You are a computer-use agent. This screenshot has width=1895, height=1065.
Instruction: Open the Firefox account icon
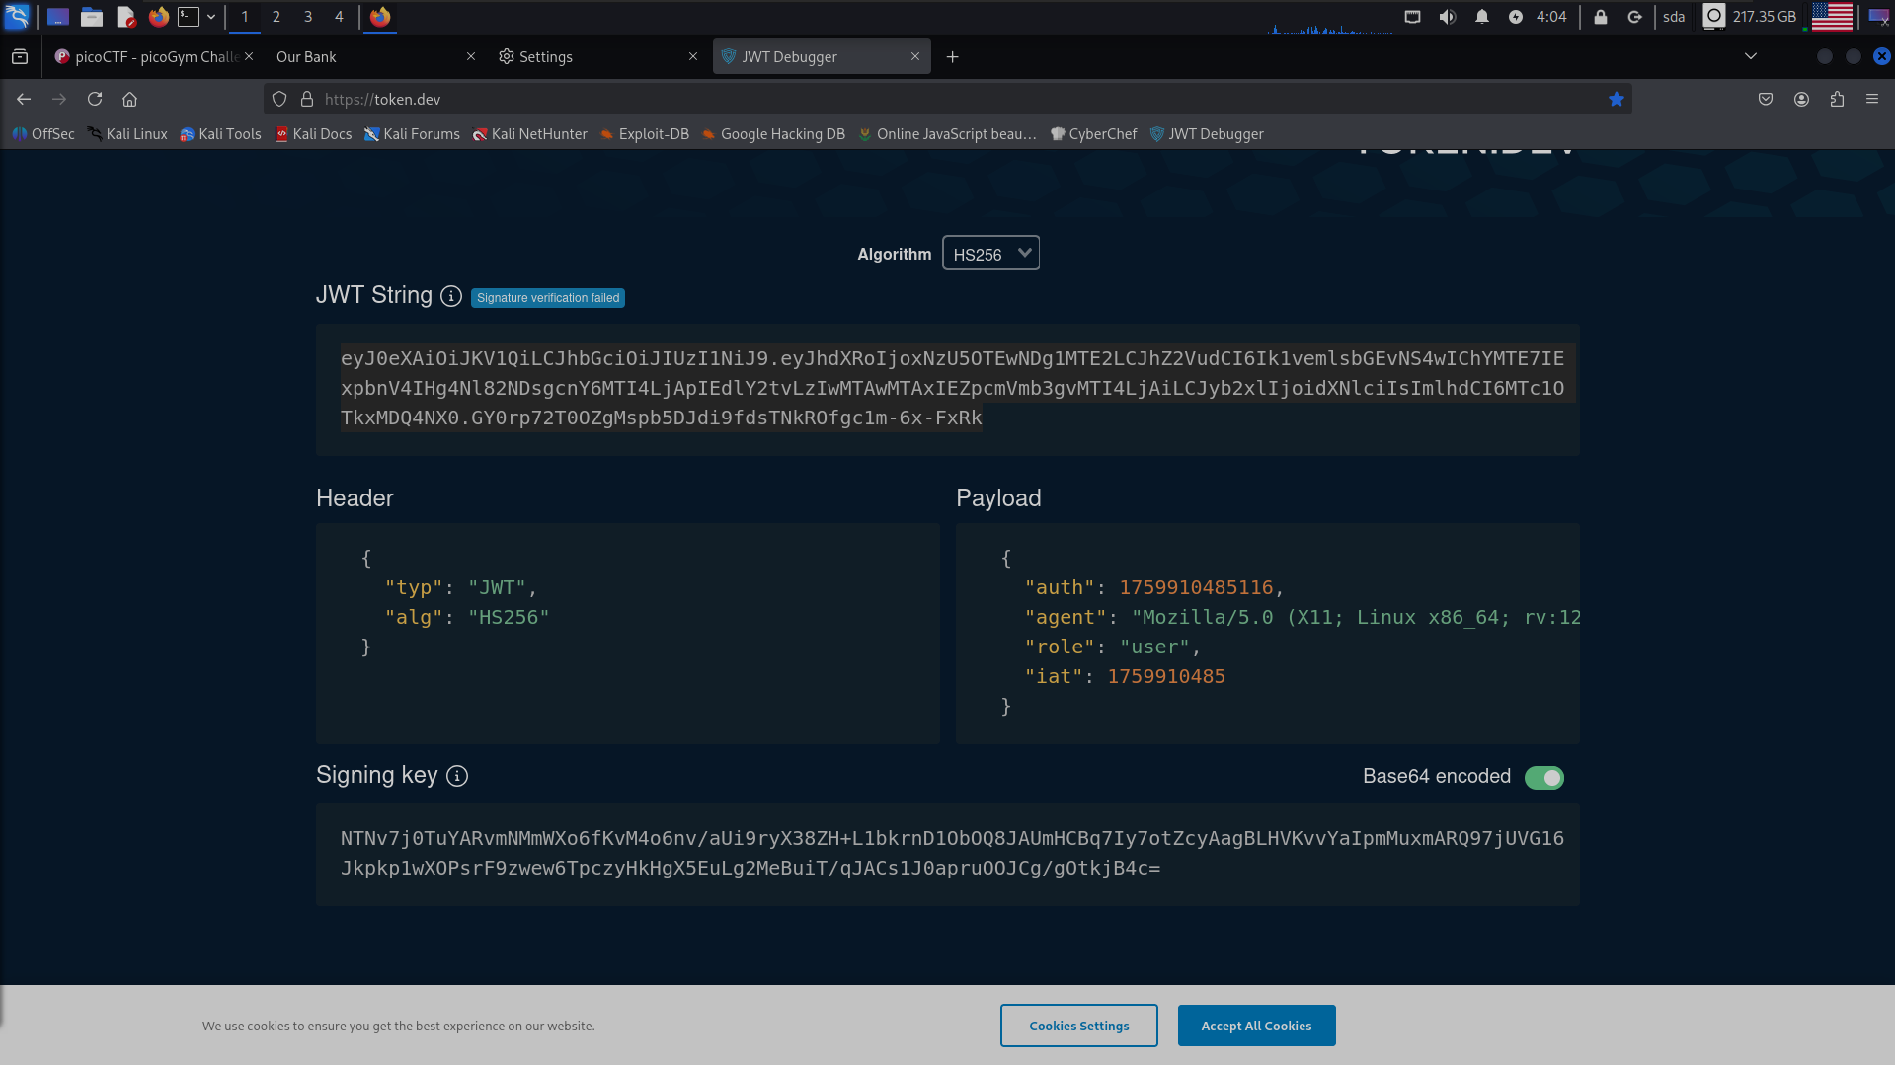tap(1801, 99)
